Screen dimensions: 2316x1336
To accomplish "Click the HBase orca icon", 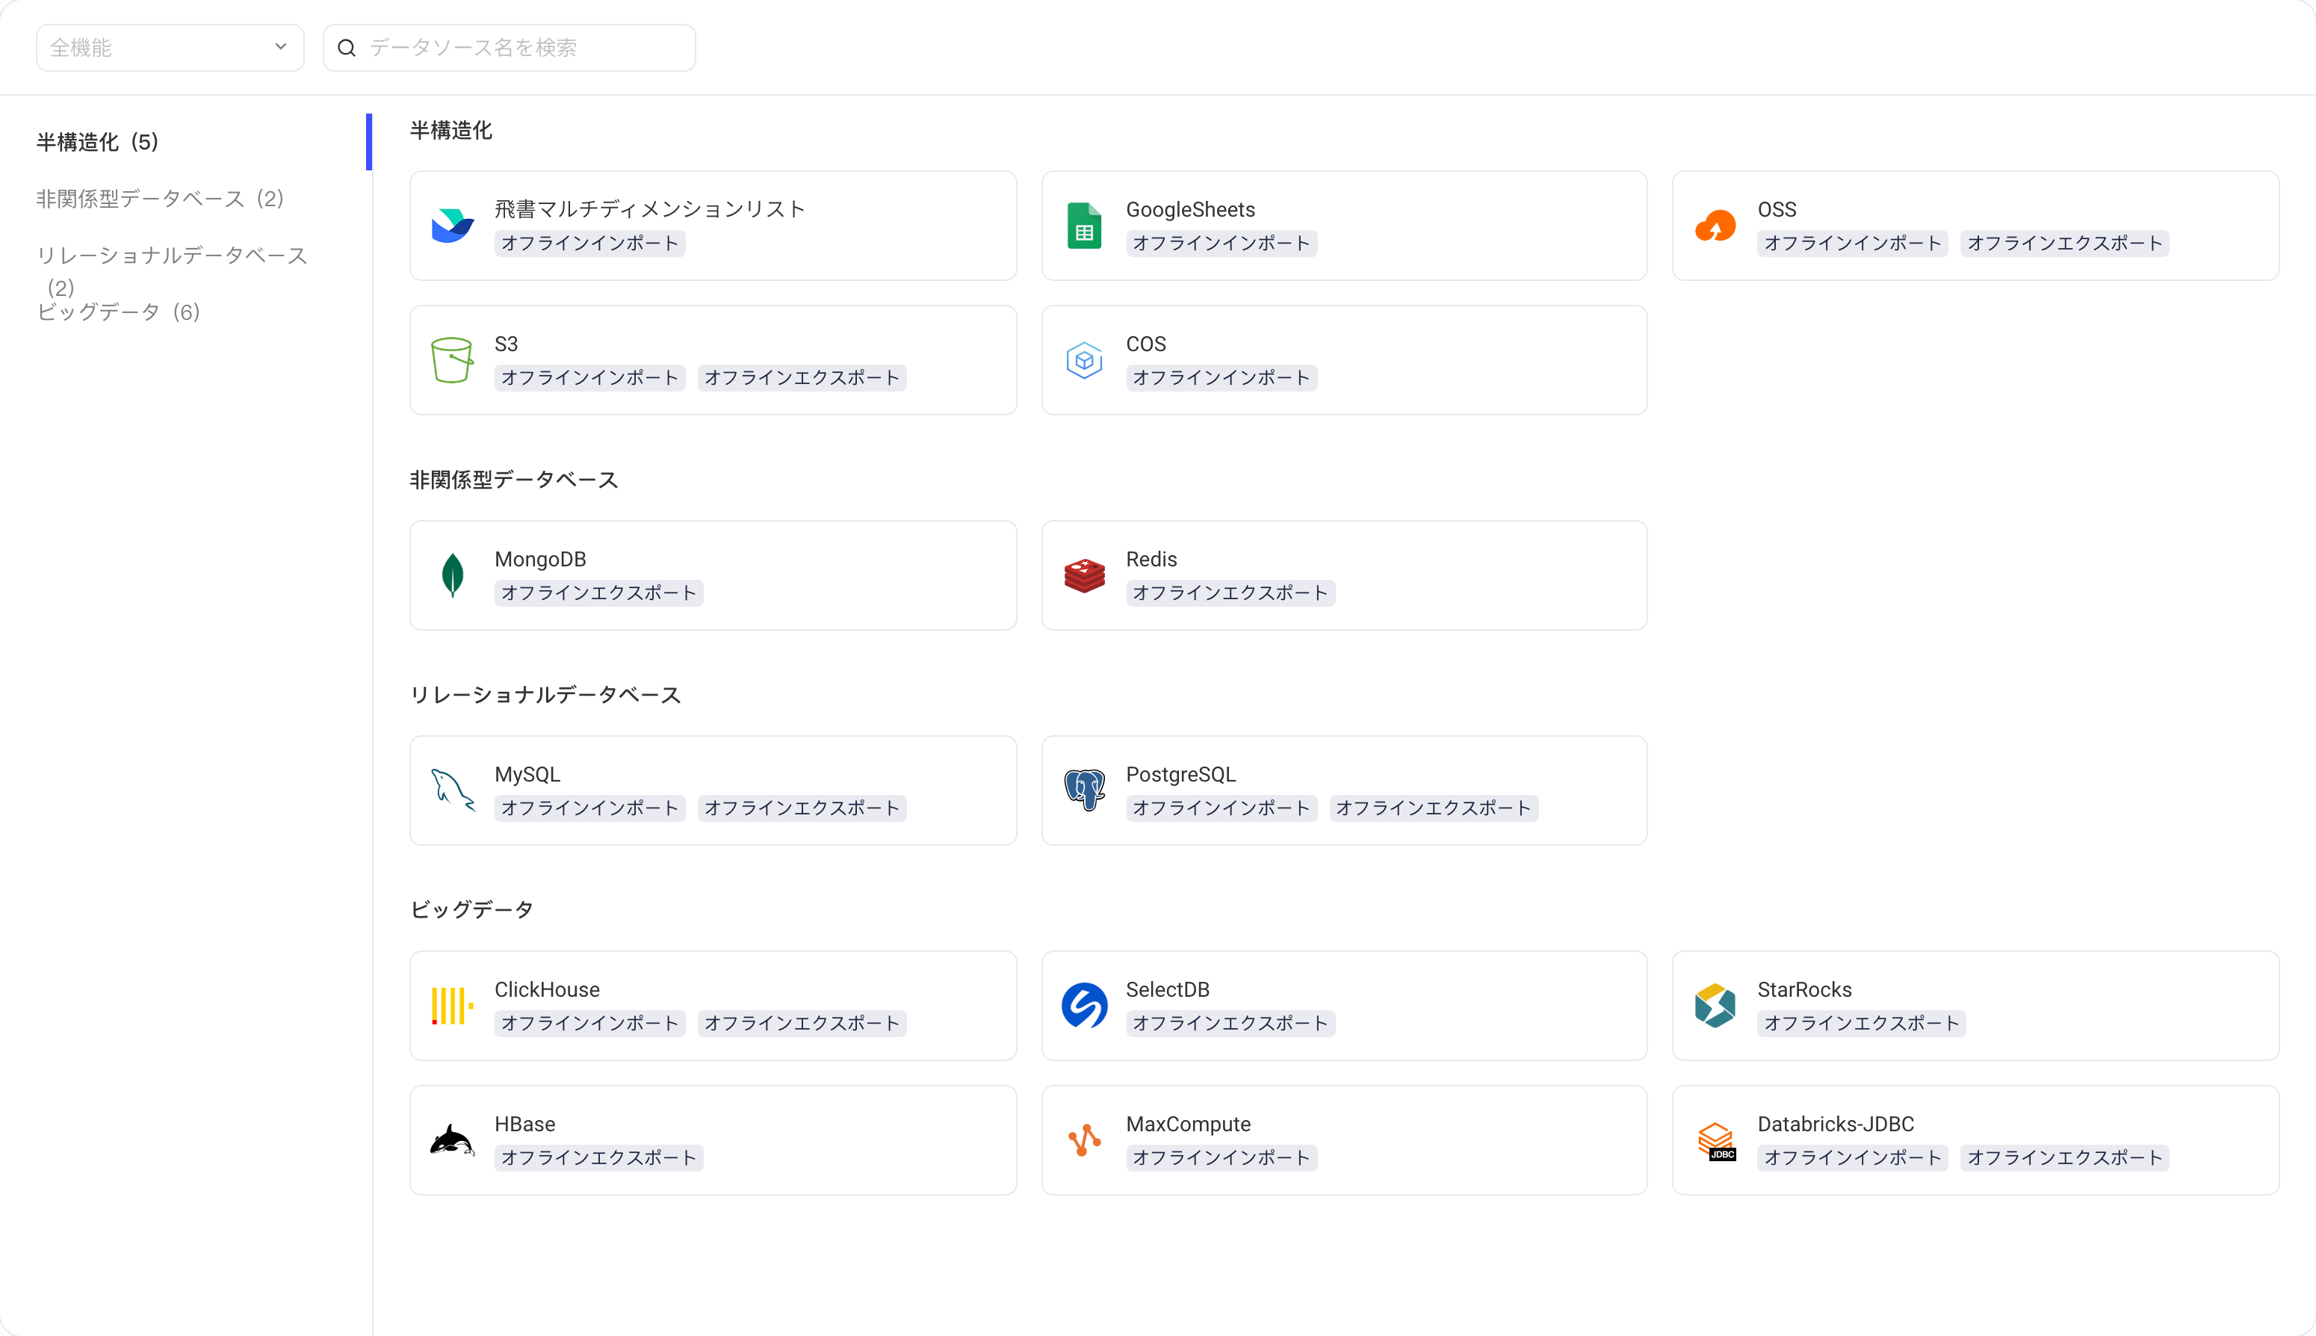I will click(x=452, y=1140).
